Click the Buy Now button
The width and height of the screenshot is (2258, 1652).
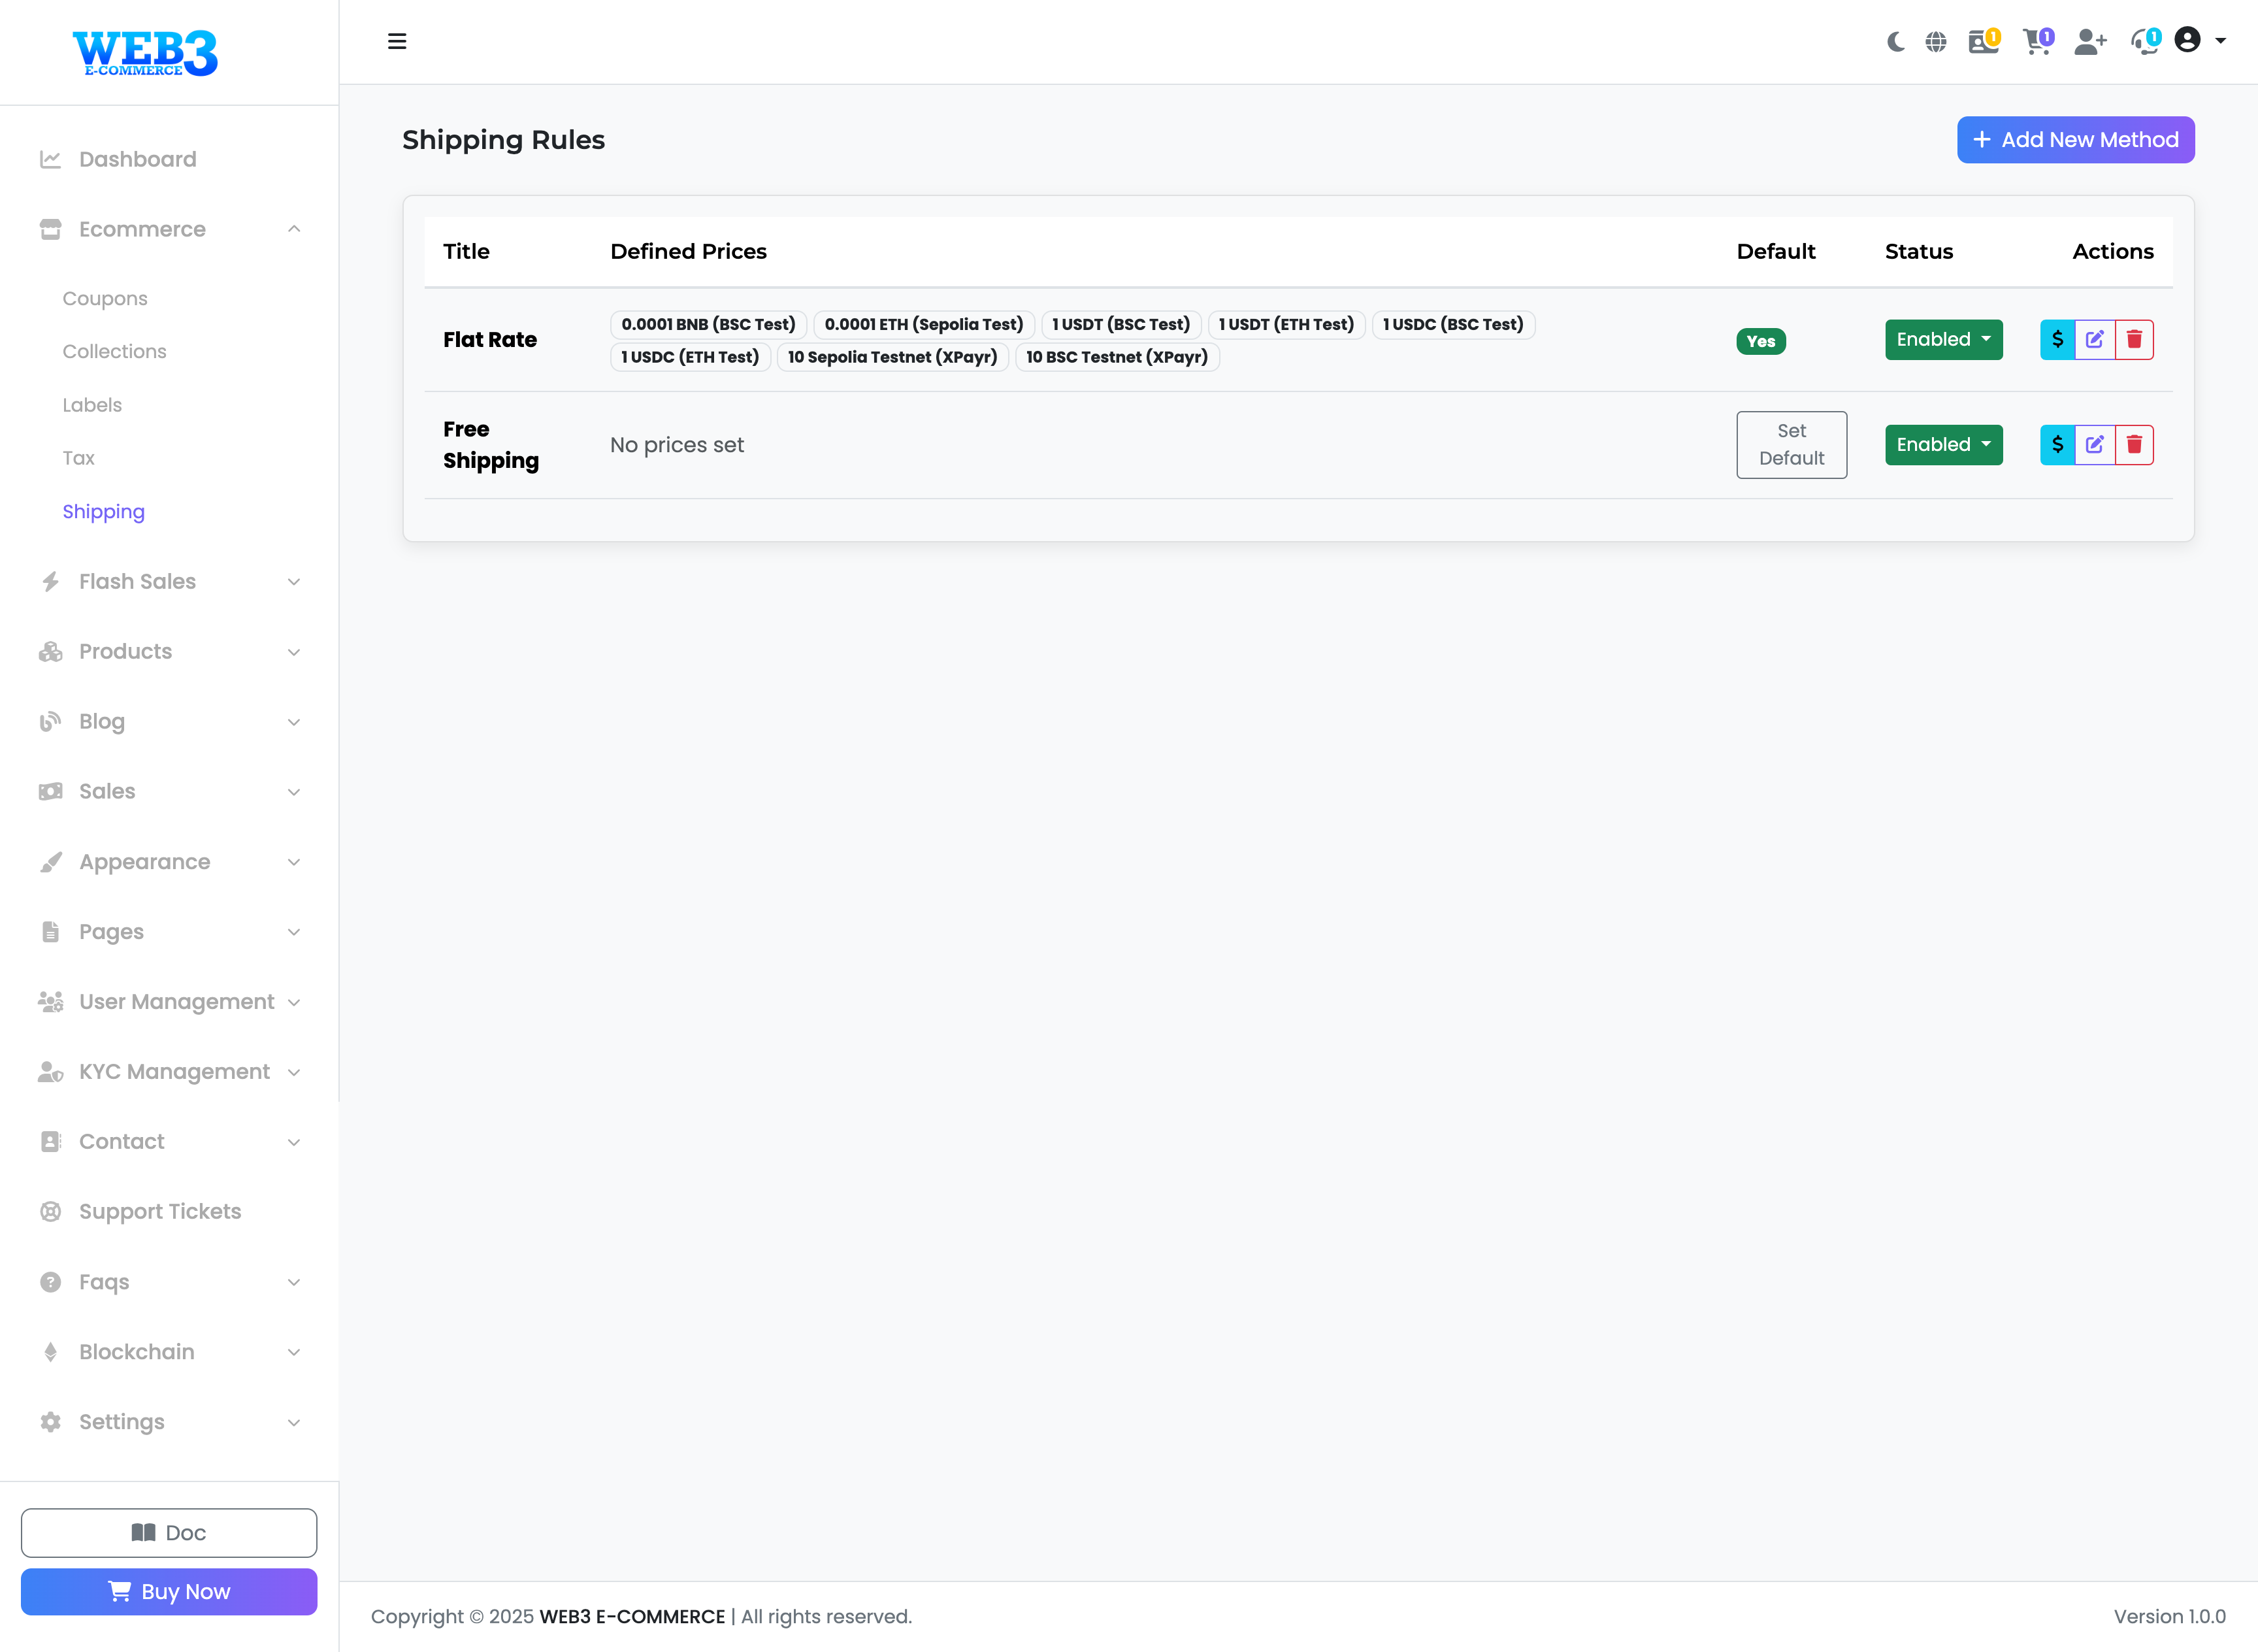169,1592
